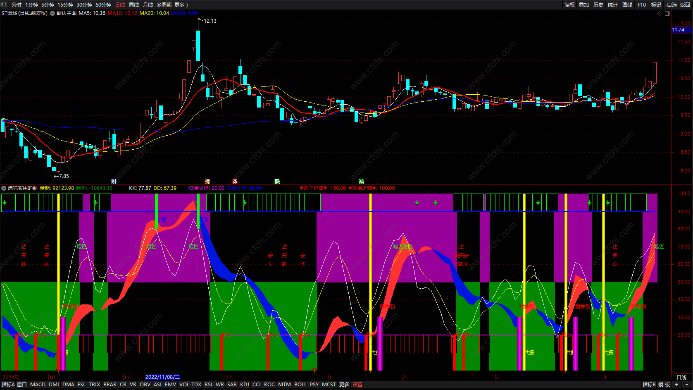
Task: Choose the MACD indicator
Action: click(x=38, y=385)
